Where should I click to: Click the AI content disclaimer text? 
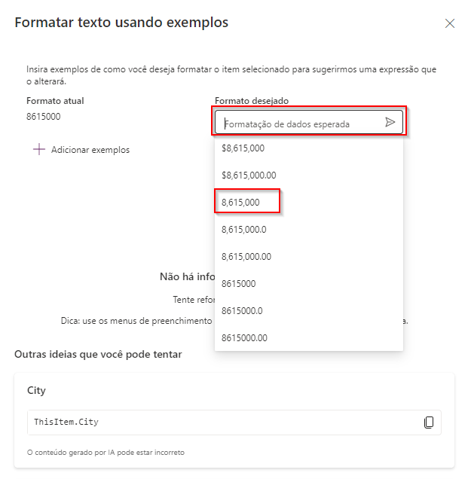click(x=106, y=452)
